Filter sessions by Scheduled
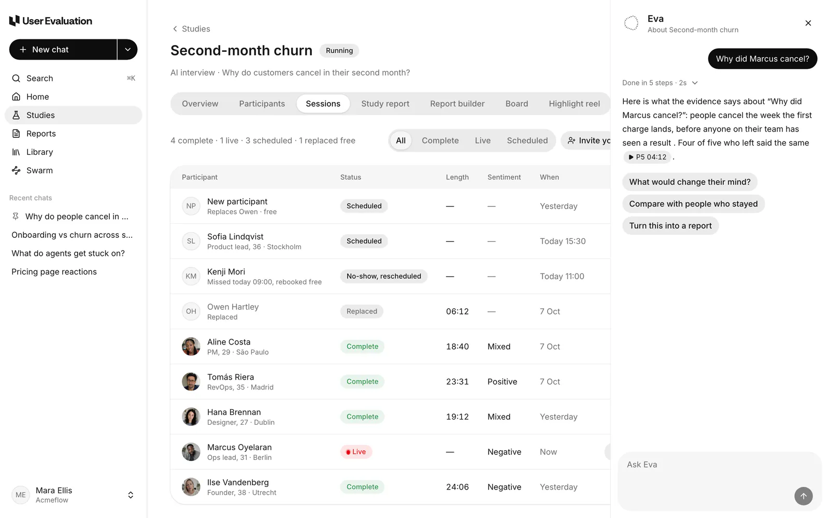 tap(527, 140)
